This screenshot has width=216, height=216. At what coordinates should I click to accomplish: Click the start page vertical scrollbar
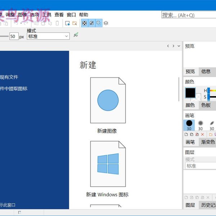click(179, 89)
